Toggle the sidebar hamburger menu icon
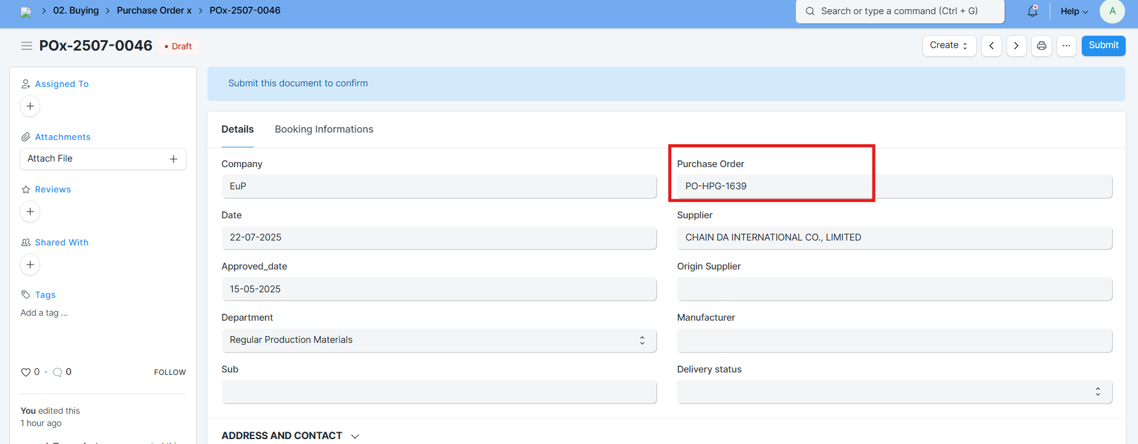The width and height of the screenshot is (1138, 444). 27,46
